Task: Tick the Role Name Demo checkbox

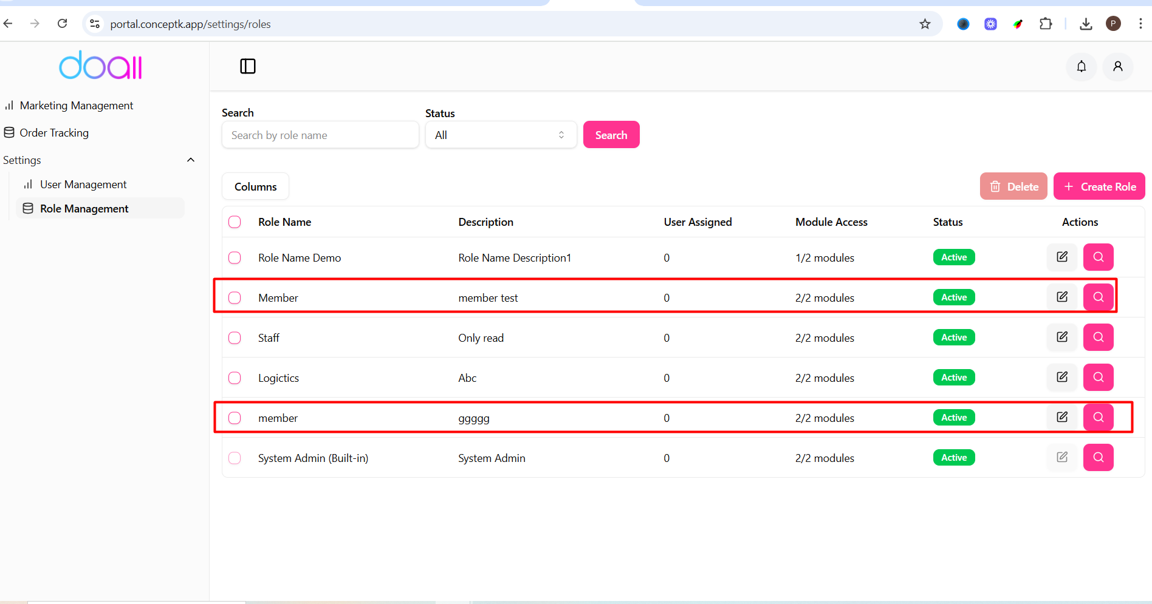Action: pyautogui.click(x=235, y=258)
